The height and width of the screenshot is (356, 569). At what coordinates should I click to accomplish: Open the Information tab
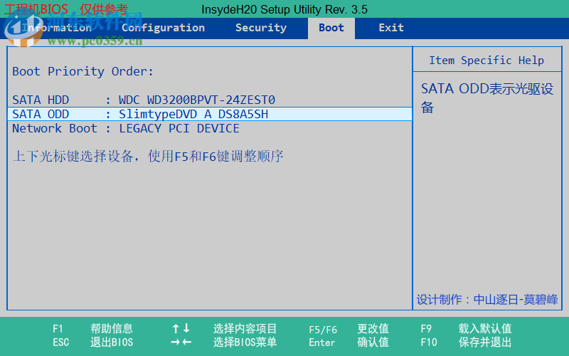(57, 28)
